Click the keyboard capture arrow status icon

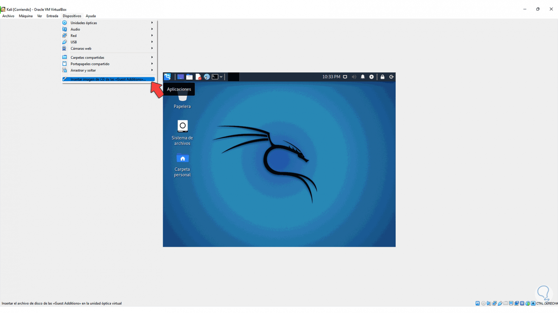[533, 303]
